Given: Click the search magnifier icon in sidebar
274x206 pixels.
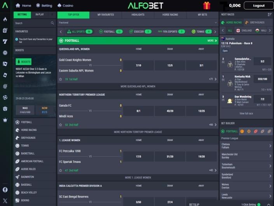Looking at the screenshot, I should (x=52, y=23).
